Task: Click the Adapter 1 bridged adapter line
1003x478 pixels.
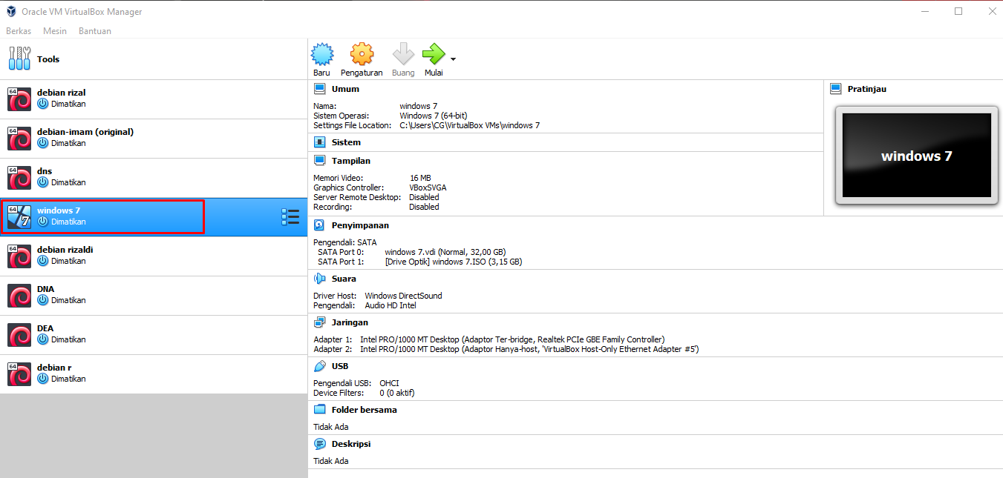Action: tap(489, 339)
